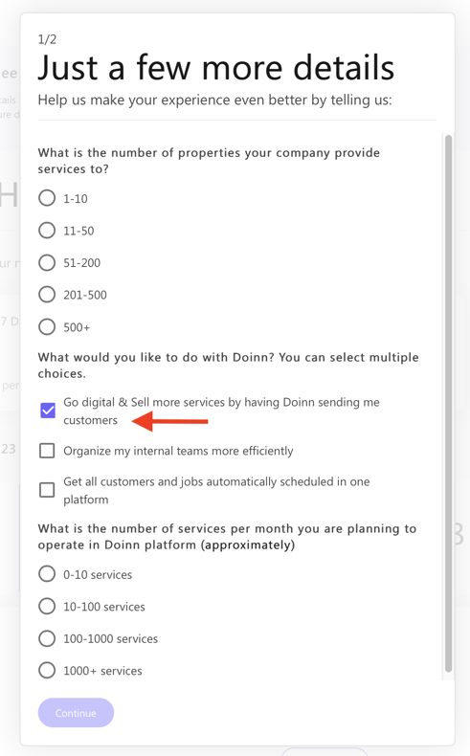Screen dimensions: 470x756
Task: Click the '500+' label text
Action: click(x=77, y=327)
